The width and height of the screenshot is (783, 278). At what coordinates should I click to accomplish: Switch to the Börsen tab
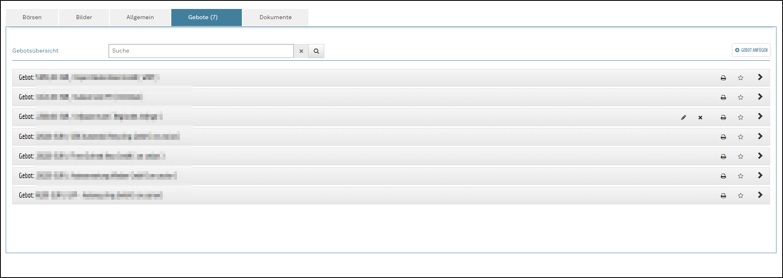coord(32,18)
